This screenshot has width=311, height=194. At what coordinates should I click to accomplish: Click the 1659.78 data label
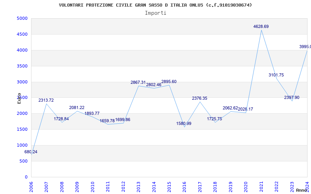point(107,121)
